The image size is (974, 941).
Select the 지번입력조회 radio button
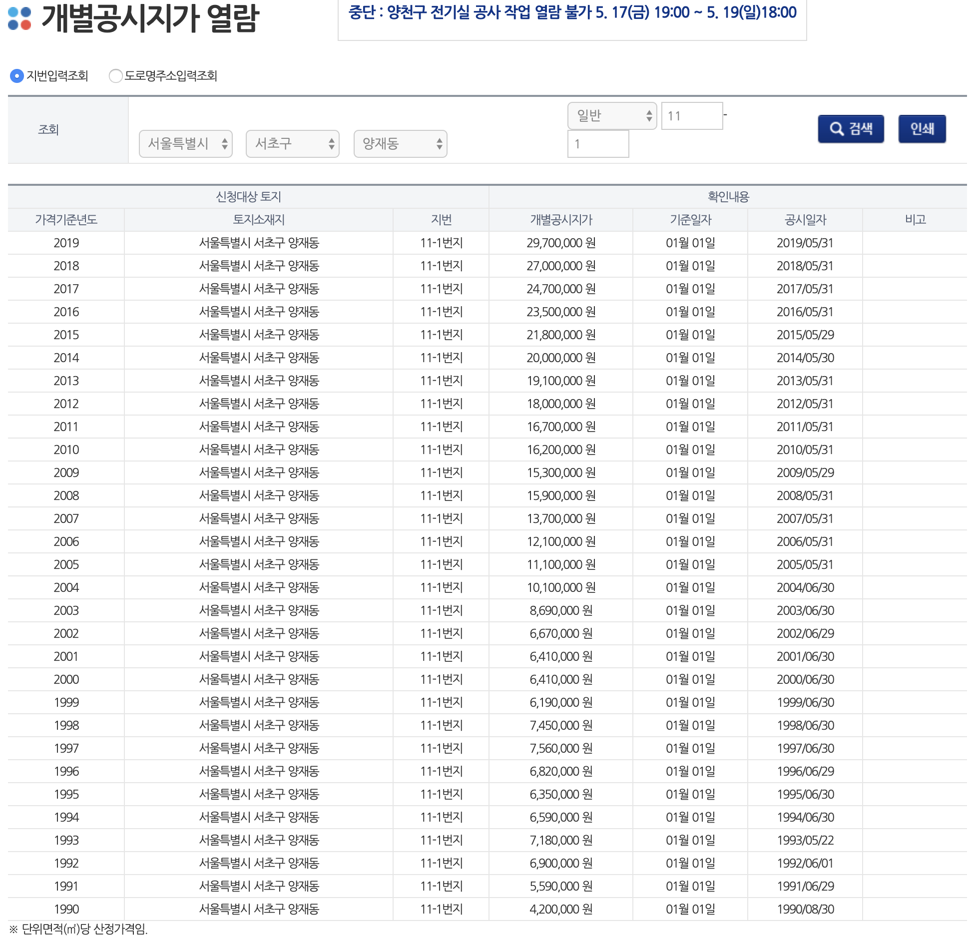click(x=17, y=76)
